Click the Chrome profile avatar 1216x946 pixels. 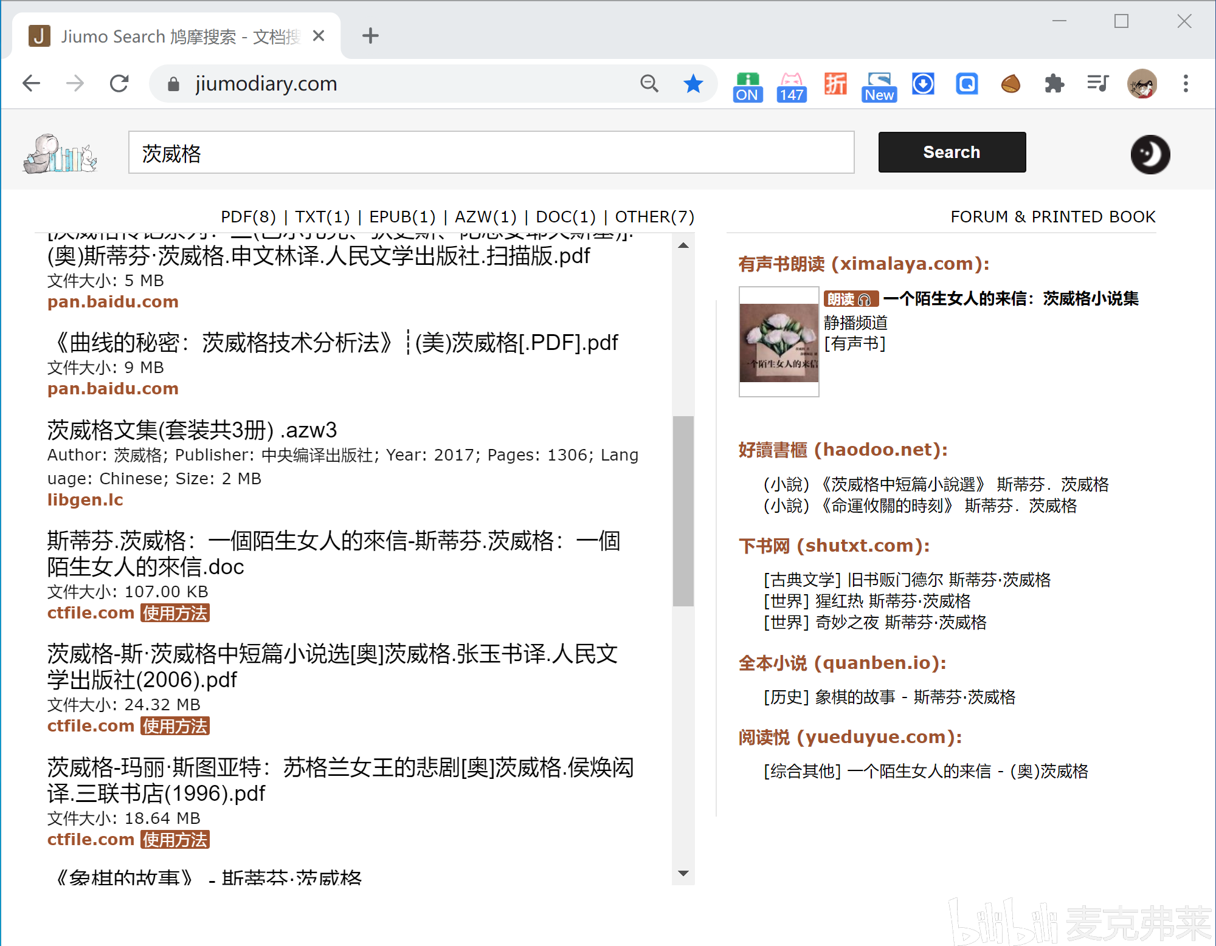1142,83
